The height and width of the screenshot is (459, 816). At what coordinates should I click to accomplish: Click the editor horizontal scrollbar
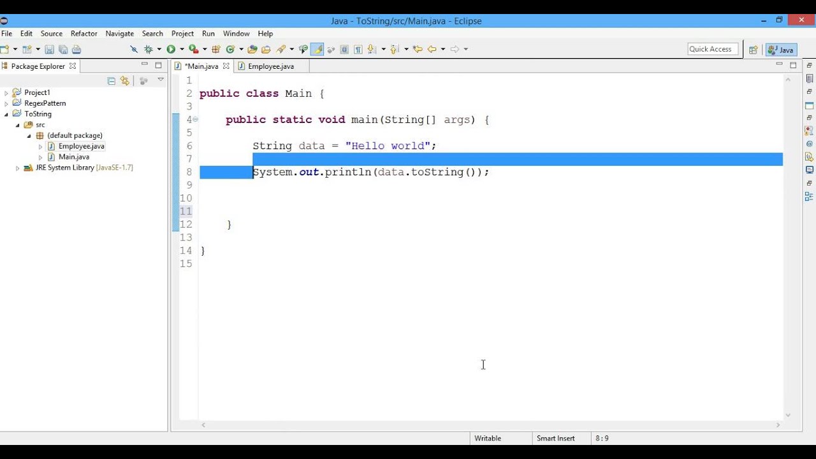click(491, 425)
